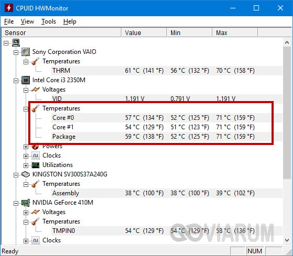Collapse Temperatures under NVIDIA GeForce 410M
Screen dimensions: 293x256
[x=26, y=222]
